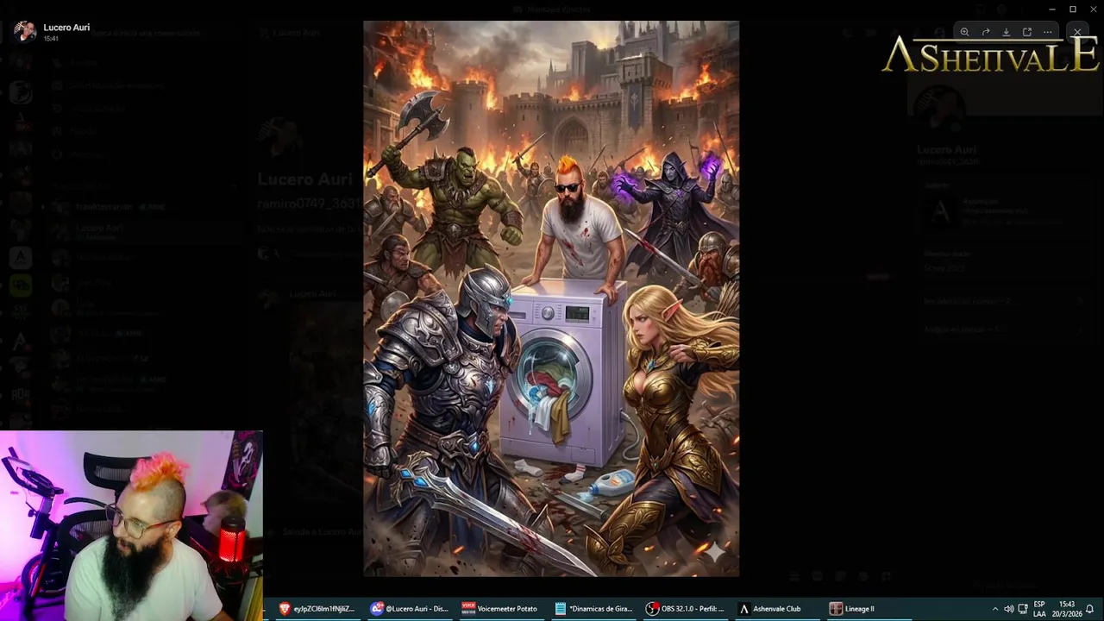Click the Lucero Auri sender name
The width and height of the screenshot is (1104, 621).
coord(66,27)
